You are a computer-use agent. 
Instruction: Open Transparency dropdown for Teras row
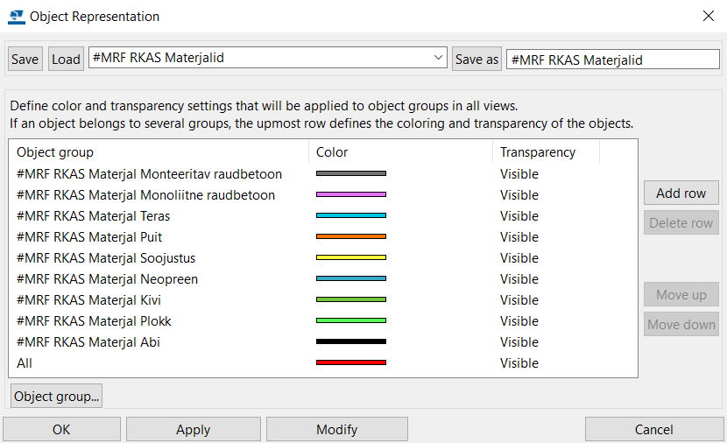pos(519,216)
